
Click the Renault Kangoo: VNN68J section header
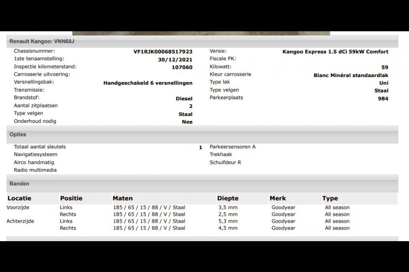coord(202,41)
